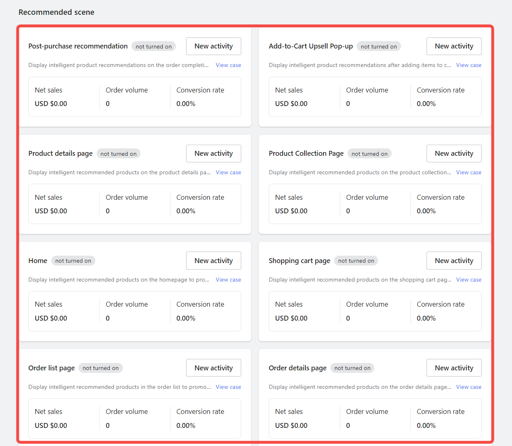Open the Order list page View case
Image resolution: width=512 pixels, height=446 pixels.
228,387
